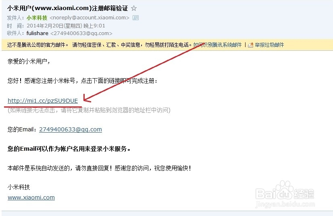Open the http://mi1.cc/pzSU9DUE registration link

pos(43,101)
